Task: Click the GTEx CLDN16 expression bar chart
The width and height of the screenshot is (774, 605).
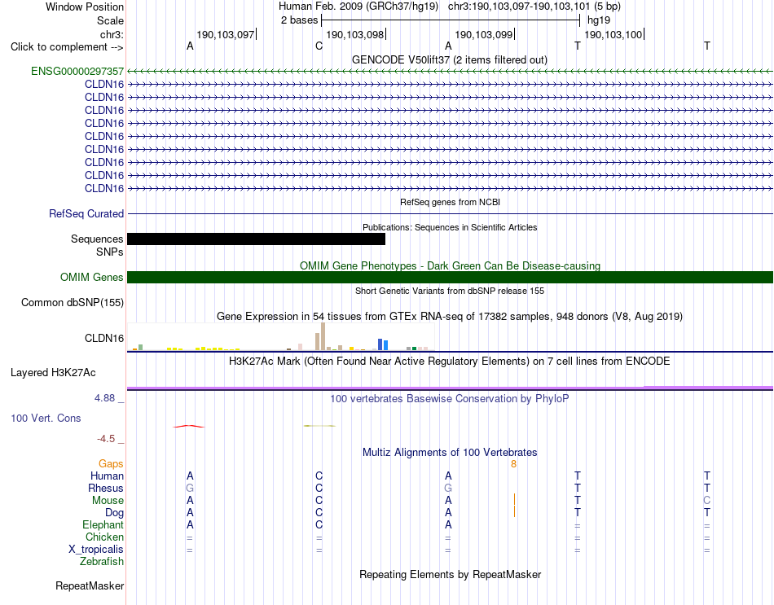Action: 280,336
